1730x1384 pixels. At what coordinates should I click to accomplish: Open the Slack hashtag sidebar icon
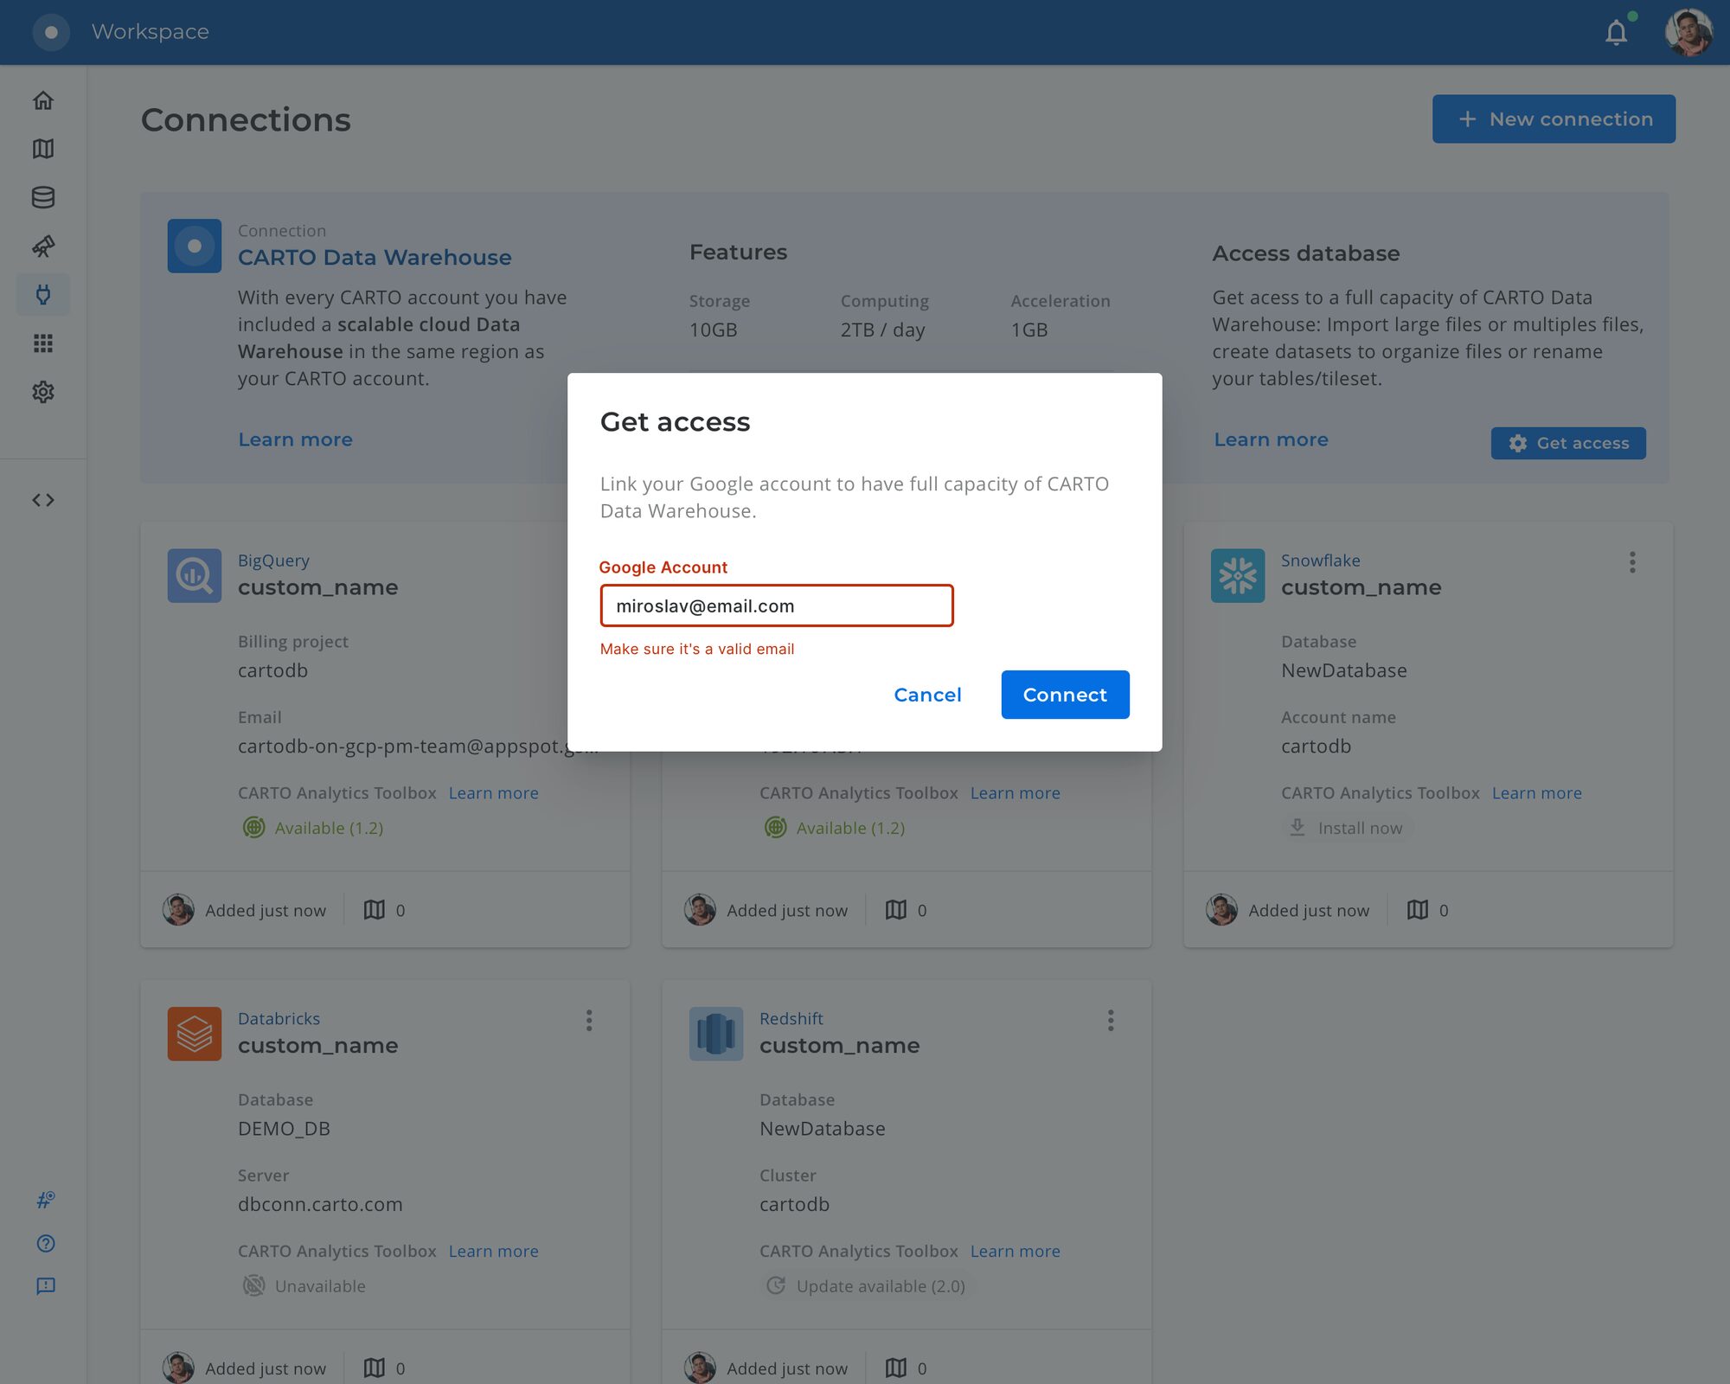(45, 1200)
